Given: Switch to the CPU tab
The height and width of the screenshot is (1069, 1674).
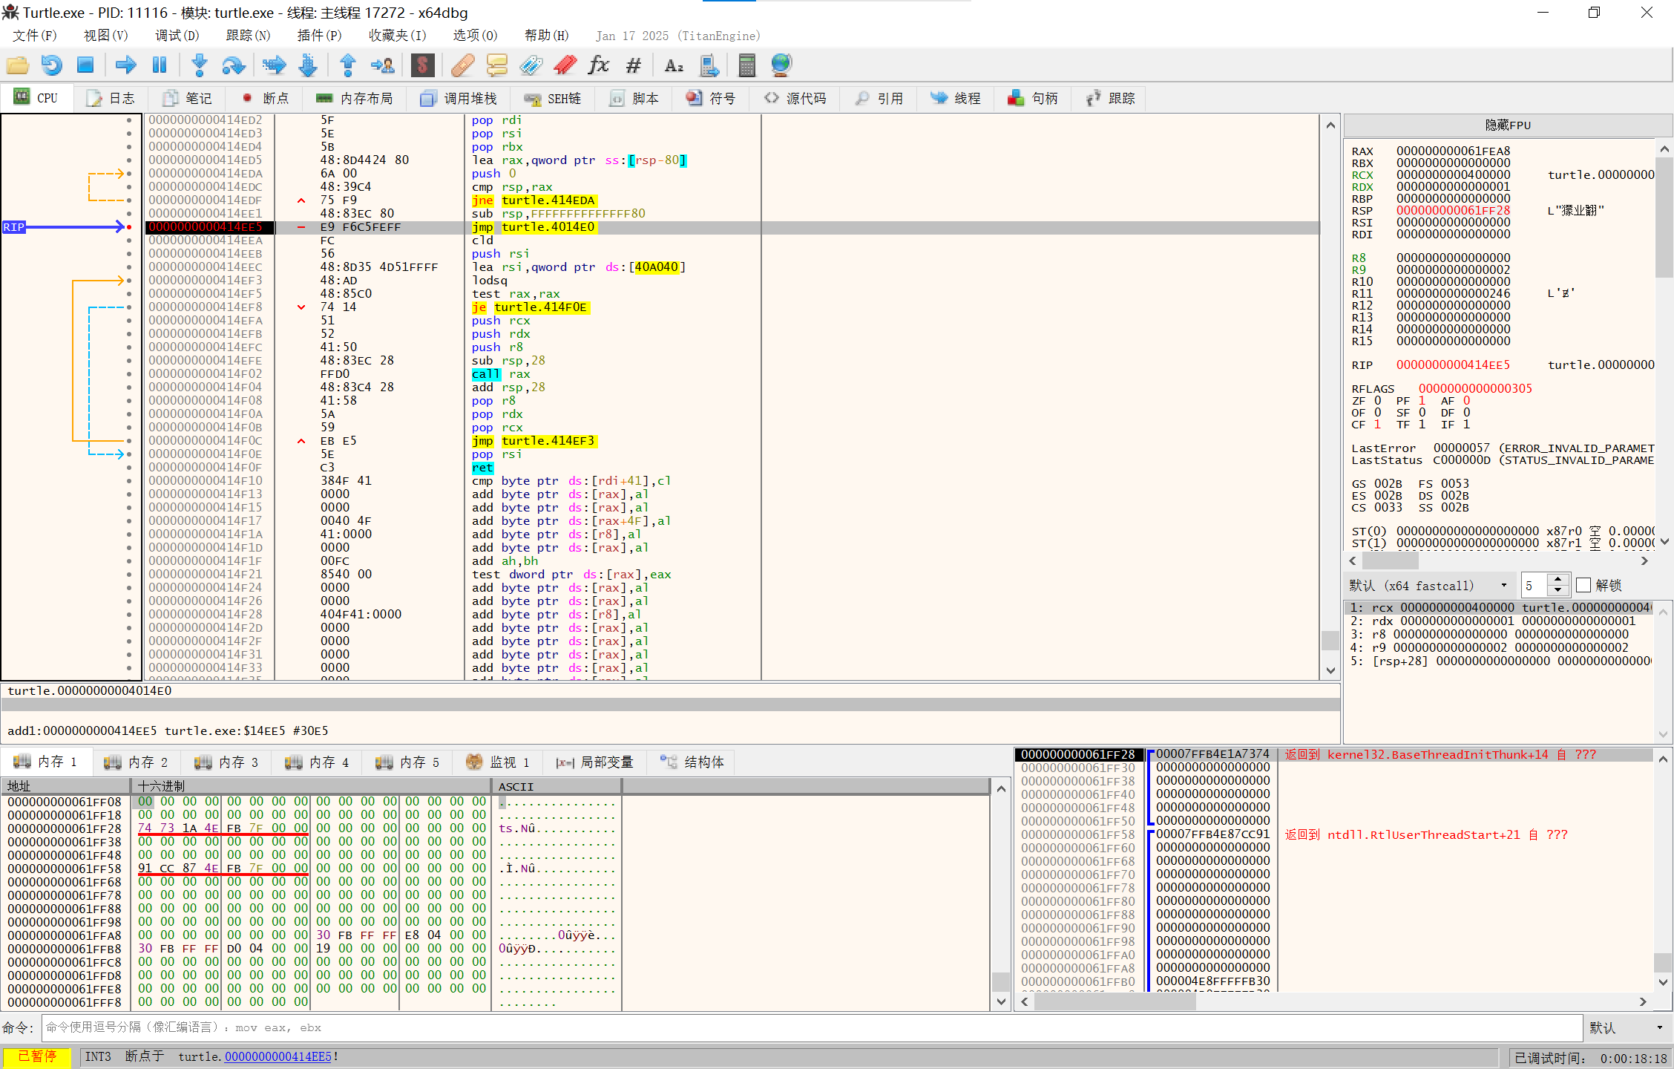Looking at the screenshot, I should pos(37,98).
